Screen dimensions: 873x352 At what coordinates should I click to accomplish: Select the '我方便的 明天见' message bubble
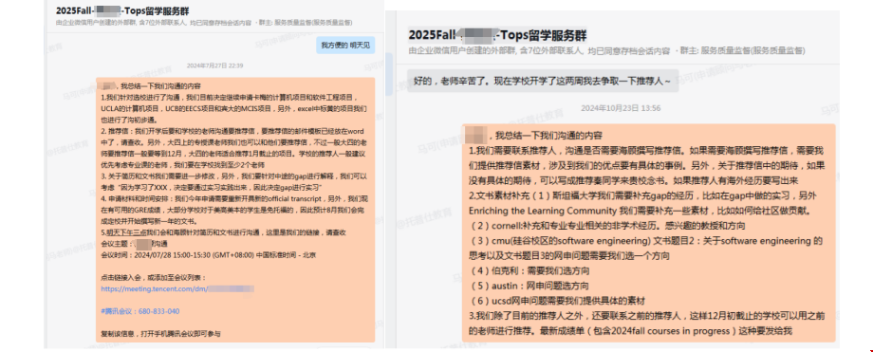345,46
